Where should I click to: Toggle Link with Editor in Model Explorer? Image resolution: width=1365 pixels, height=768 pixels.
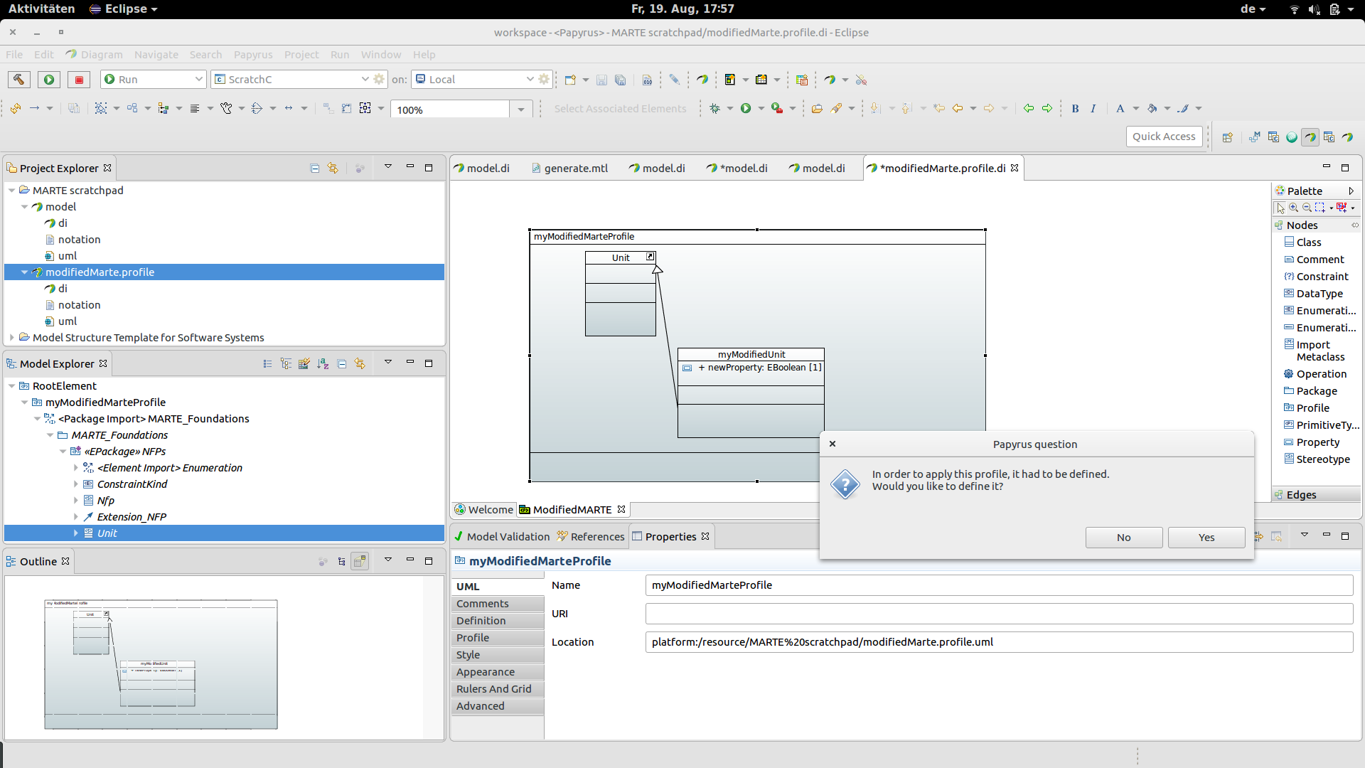[x=360, y=363]
